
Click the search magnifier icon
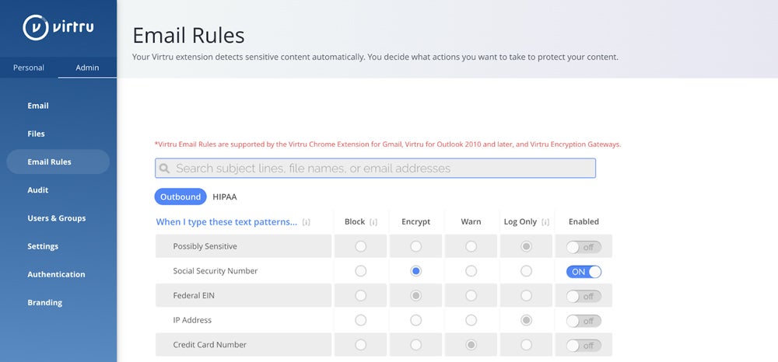tap(164, 169)
